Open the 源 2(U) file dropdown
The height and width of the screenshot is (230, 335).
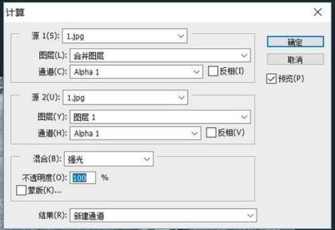tap(125, 98)
